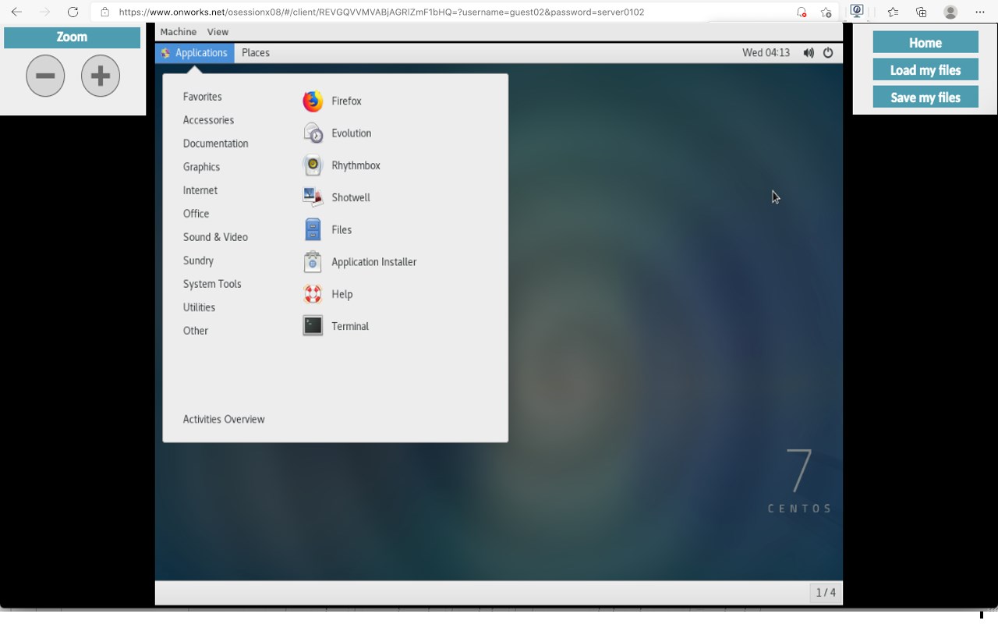
Task: Select the Documentation category
Action: 216,144
